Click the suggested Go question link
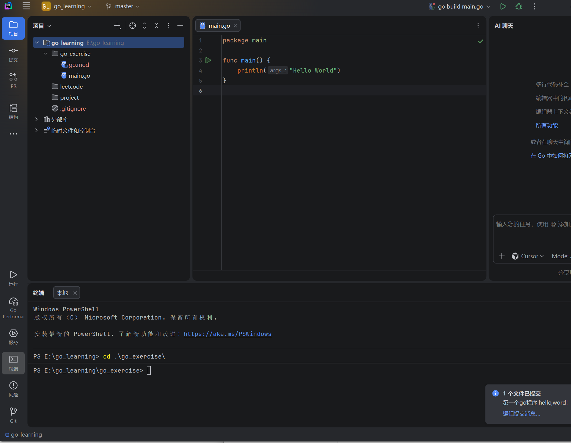 point(551,156)
